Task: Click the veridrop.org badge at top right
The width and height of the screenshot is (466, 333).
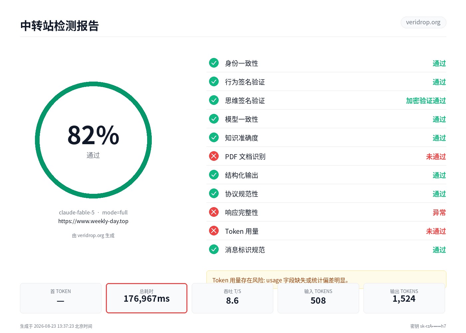Action: 423,22
